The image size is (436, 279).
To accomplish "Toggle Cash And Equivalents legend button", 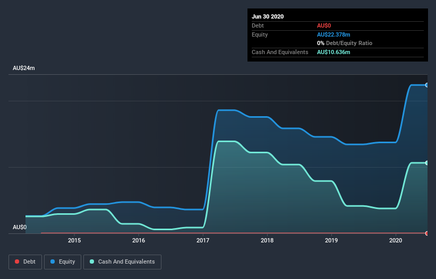I will [x=122, y=262].
